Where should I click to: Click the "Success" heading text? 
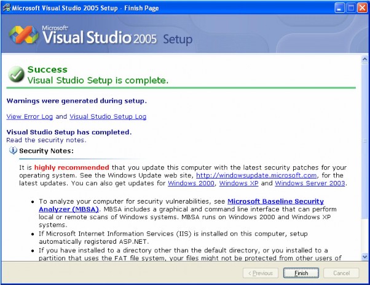(47, 70)
